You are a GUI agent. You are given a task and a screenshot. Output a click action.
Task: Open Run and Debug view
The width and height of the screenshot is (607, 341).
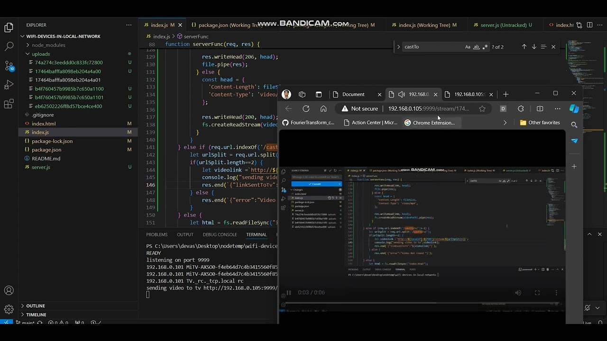[9, 85]
